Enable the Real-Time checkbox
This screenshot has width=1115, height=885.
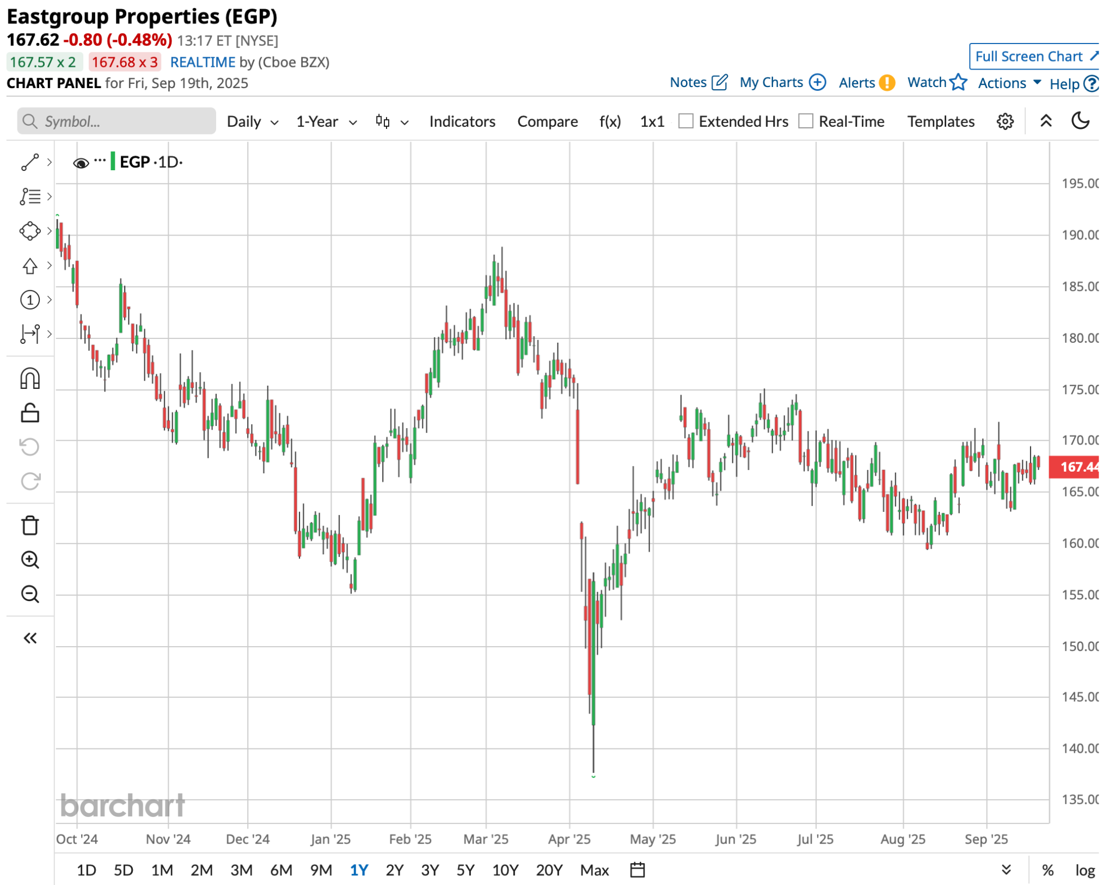click(x=806, y=121)
